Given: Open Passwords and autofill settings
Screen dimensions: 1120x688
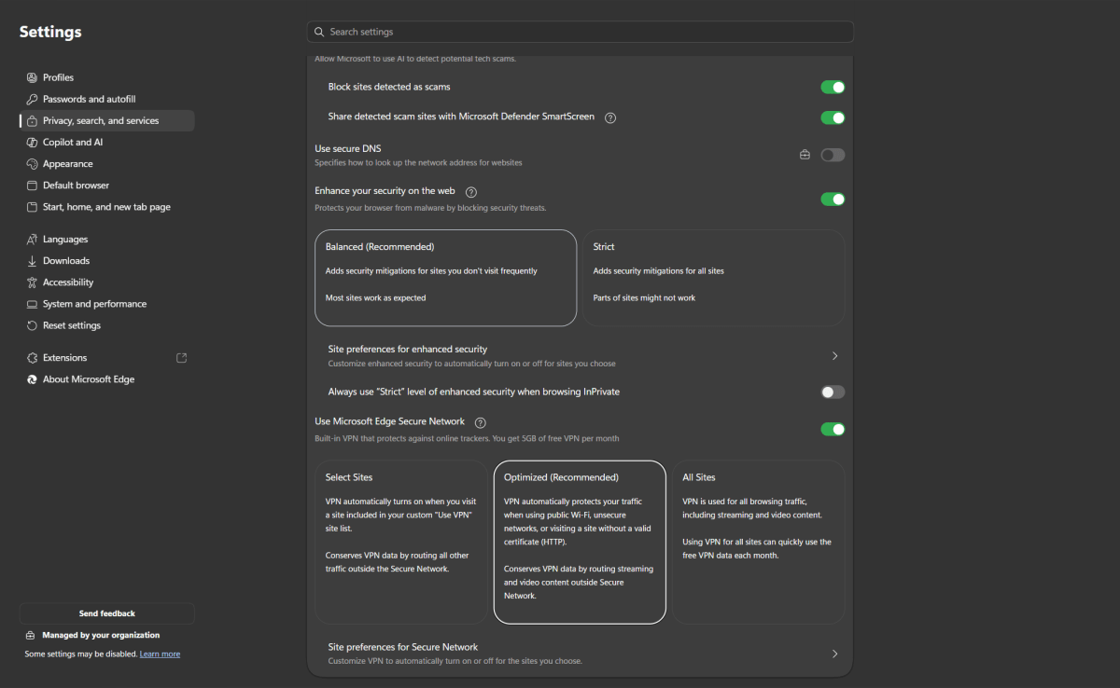Looking at the screenshot, I should (x=106, y=99).
